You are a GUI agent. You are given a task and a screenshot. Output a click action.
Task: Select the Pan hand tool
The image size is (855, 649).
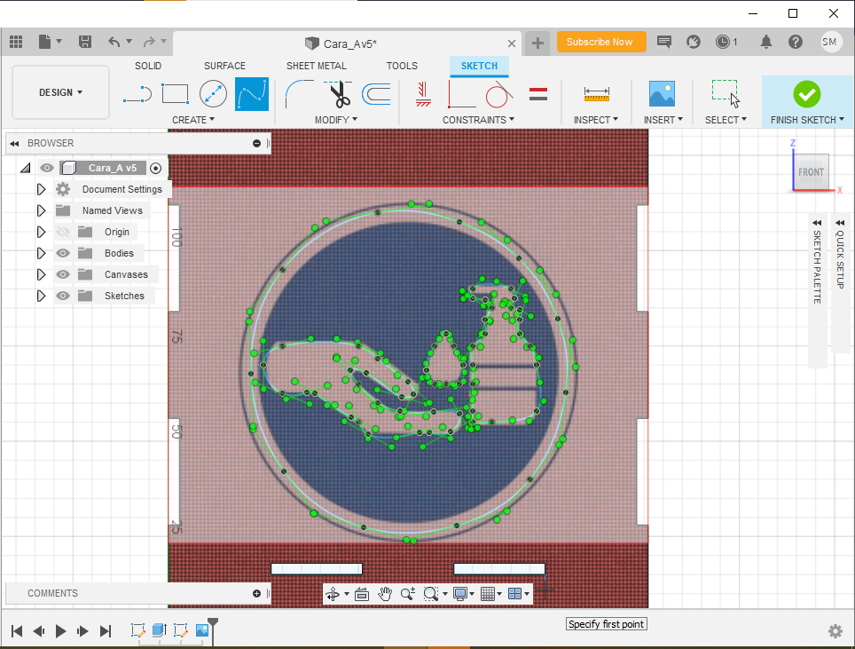pyautogui.click(x=385, y=594)
